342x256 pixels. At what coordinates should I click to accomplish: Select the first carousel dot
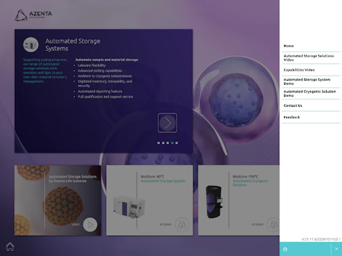[158, 143]
